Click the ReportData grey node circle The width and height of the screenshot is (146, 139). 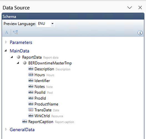pyautogui.click(x=19, y=57)
